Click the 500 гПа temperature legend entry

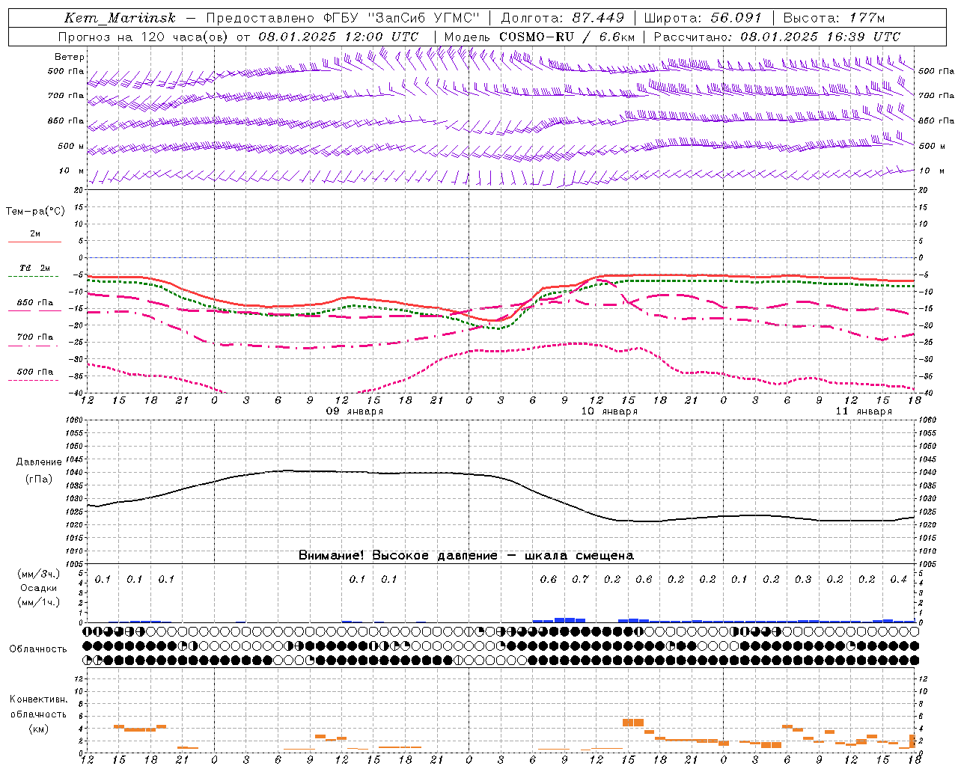(35, 372)
